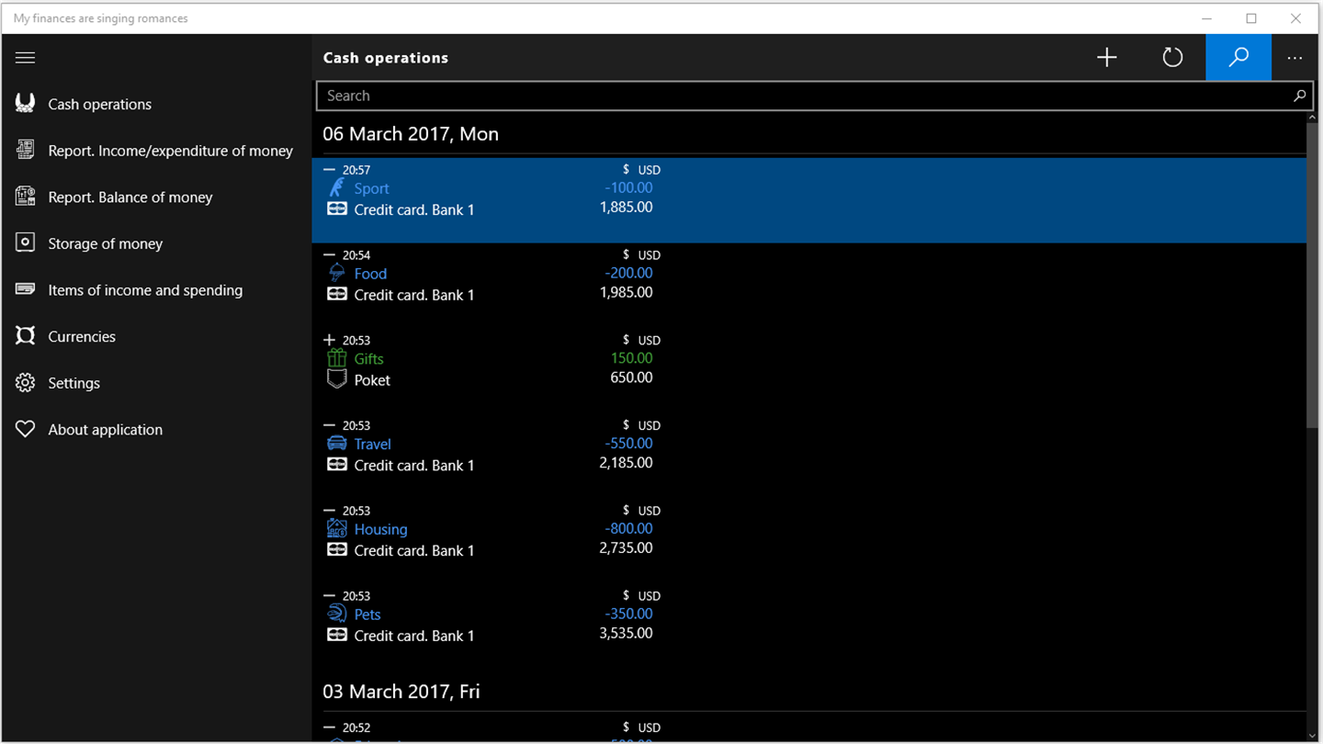Click the Pets category icon
This screenshot has height=744, width=1323.
point(337,614)
